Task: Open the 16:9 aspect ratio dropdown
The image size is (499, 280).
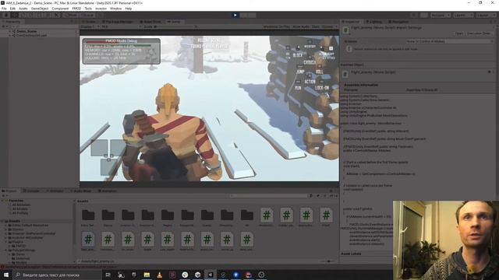Action: [121, 26]
